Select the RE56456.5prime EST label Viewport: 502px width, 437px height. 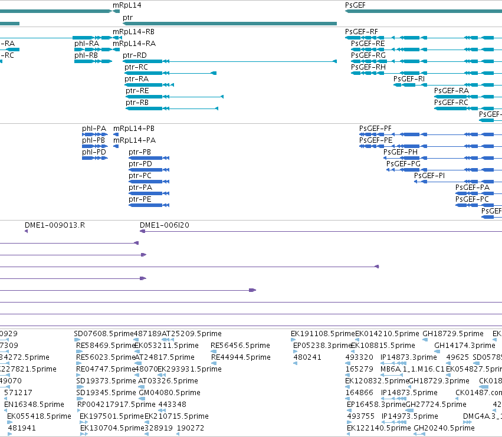click(x=241, y=346)
